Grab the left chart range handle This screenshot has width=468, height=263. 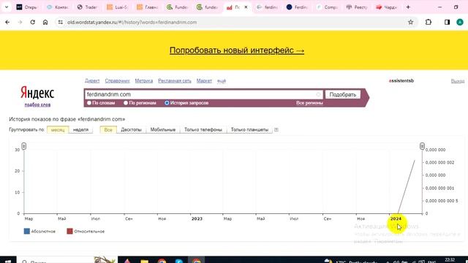tap(24, 146)
